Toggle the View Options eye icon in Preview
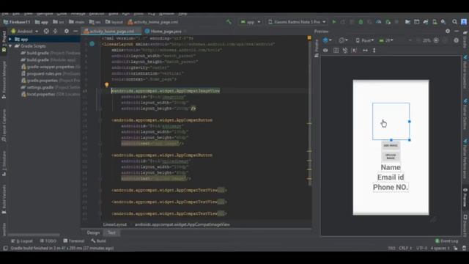 click(325, 51)
